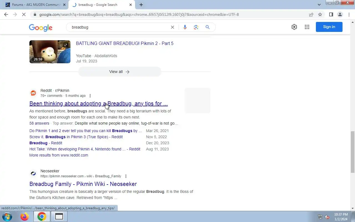
Task: Click the scrollbar down arrow
Action: coord(353,208)
